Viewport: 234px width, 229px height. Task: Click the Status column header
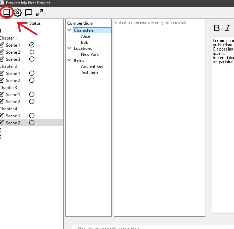tap(35, 23)
